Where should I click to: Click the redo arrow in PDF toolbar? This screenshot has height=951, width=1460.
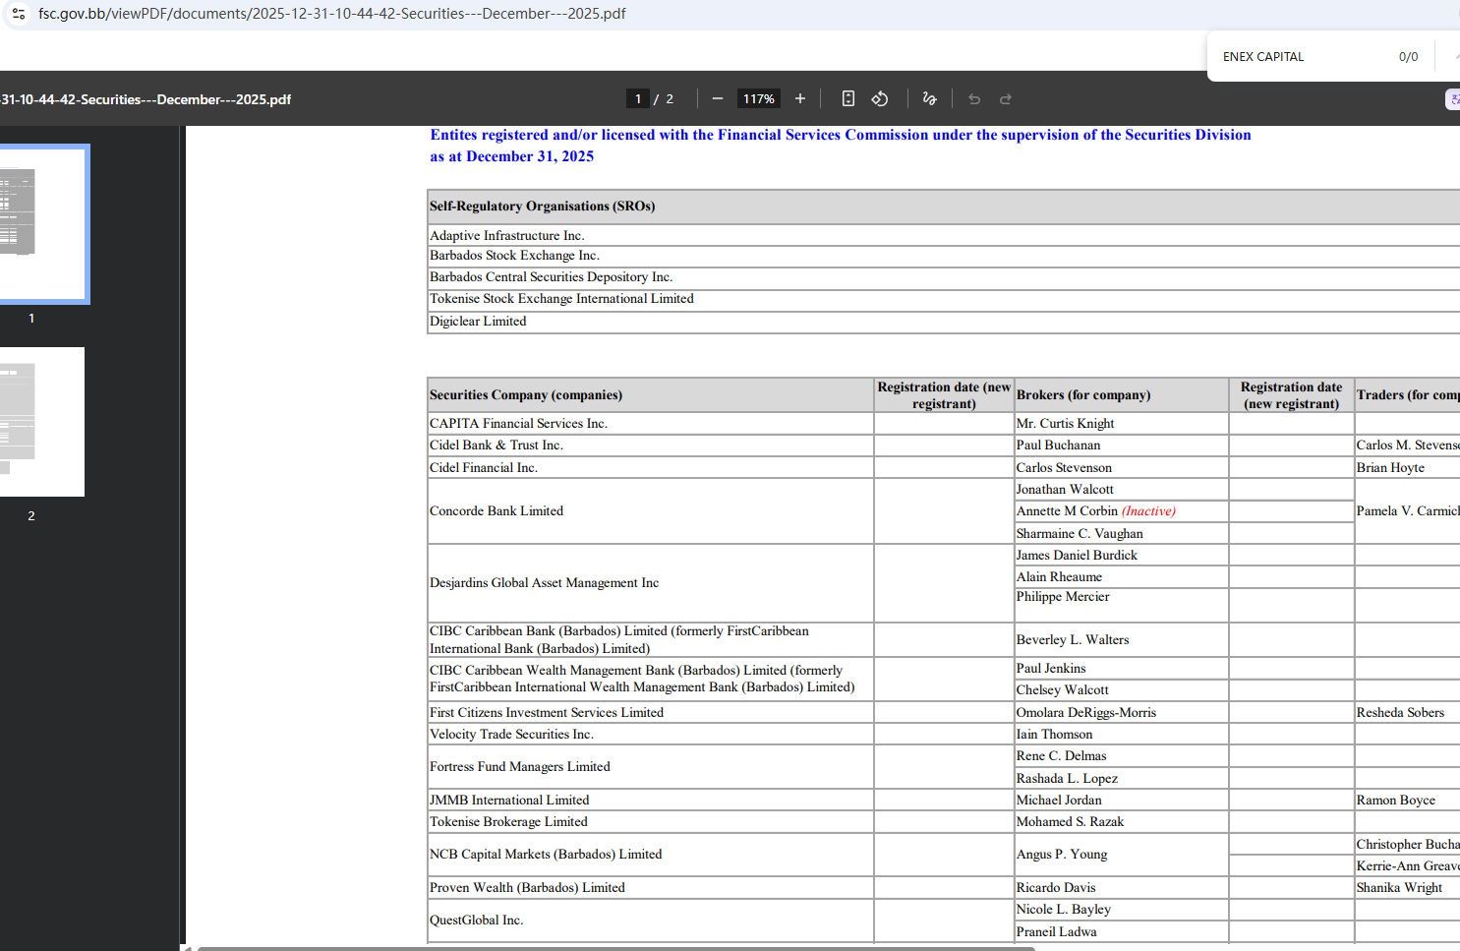(x=1006, y=98)
